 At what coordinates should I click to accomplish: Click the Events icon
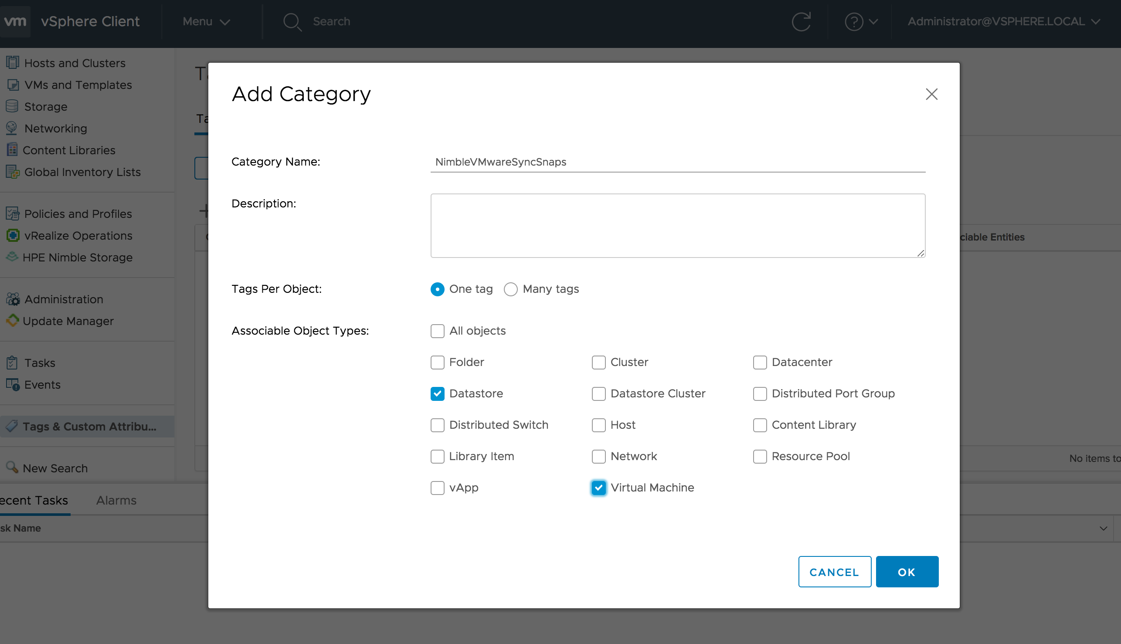[12, 384]
